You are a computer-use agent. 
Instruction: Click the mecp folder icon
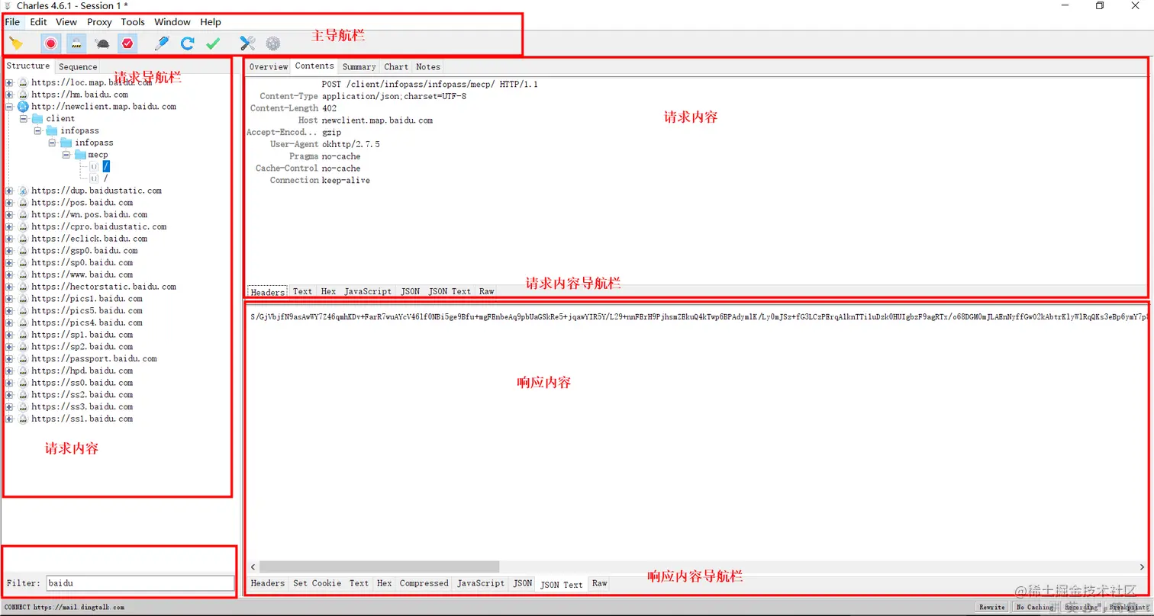click(x=80, y=155)
